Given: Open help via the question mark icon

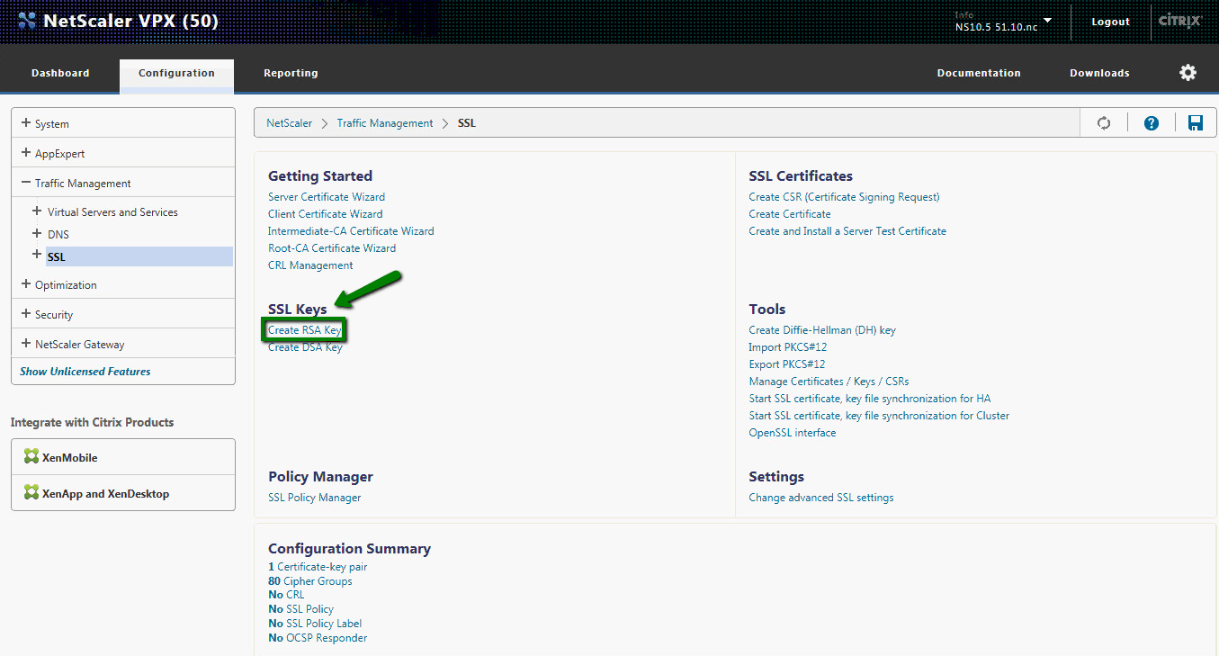Looking at the screenshot, I should (1151, 122).
